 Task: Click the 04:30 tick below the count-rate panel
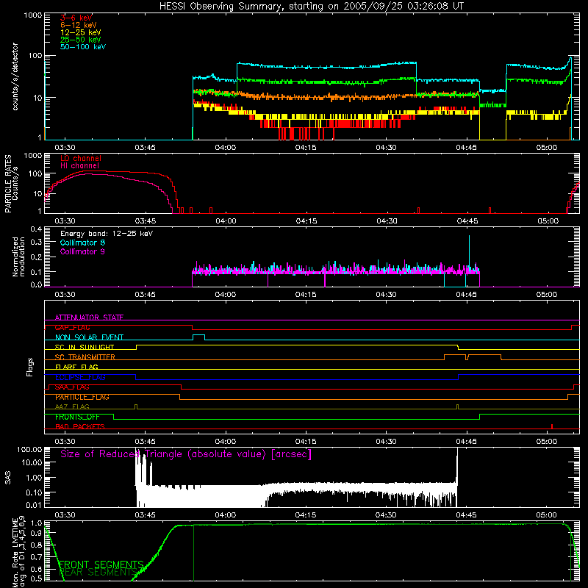[x=386, y=148]
